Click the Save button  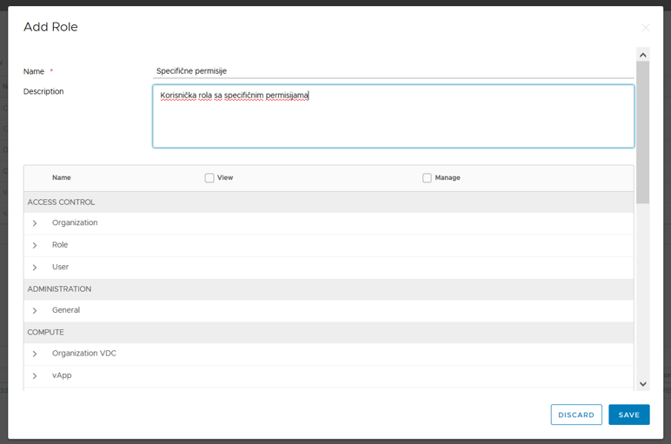tap(628, 414)
